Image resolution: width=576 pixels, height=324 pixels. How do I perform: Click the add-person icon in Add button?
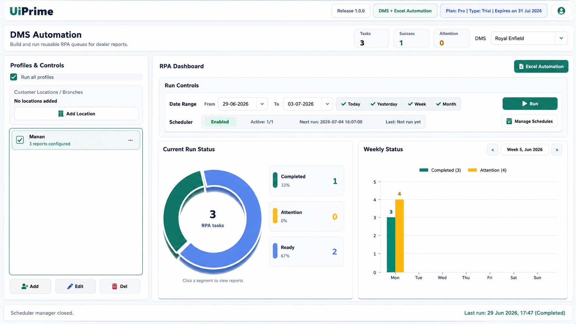(25, 286)
